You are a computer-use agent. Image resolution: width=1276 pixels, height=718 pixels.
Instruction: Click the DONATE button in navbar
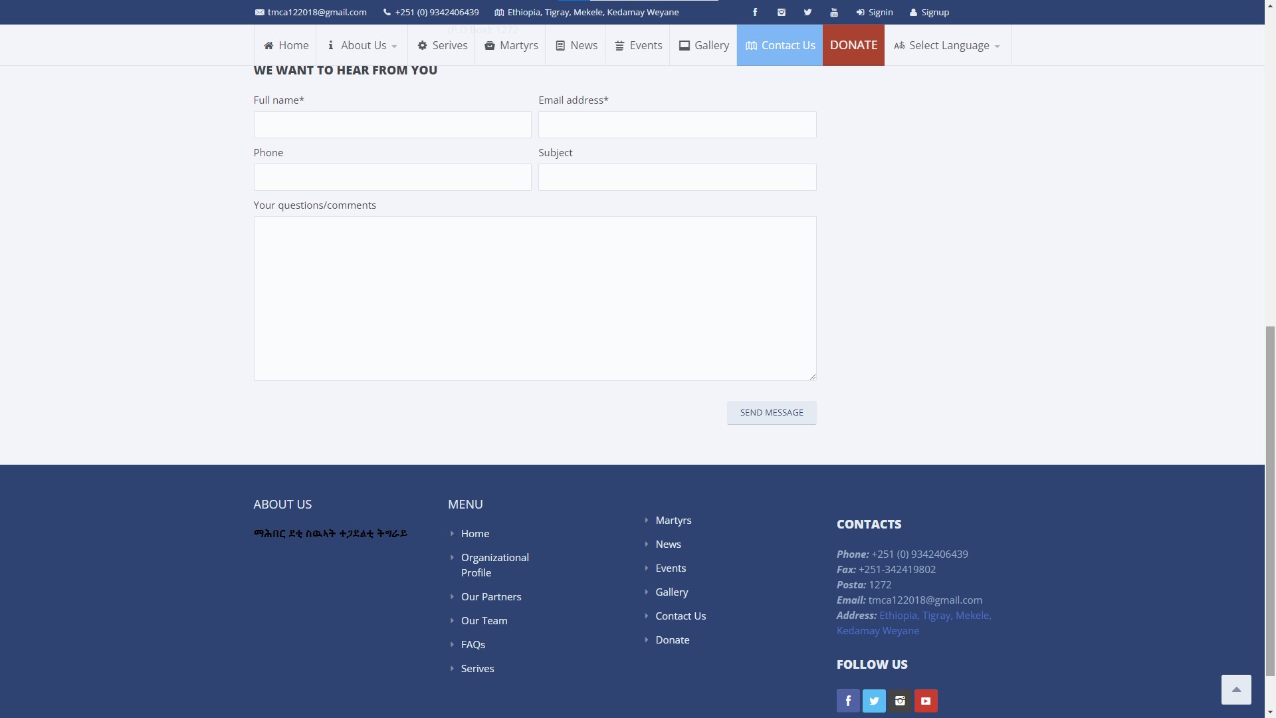(853, 45)
